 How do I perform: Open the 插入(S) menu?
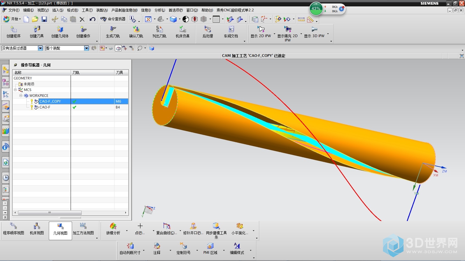point(58,10)
